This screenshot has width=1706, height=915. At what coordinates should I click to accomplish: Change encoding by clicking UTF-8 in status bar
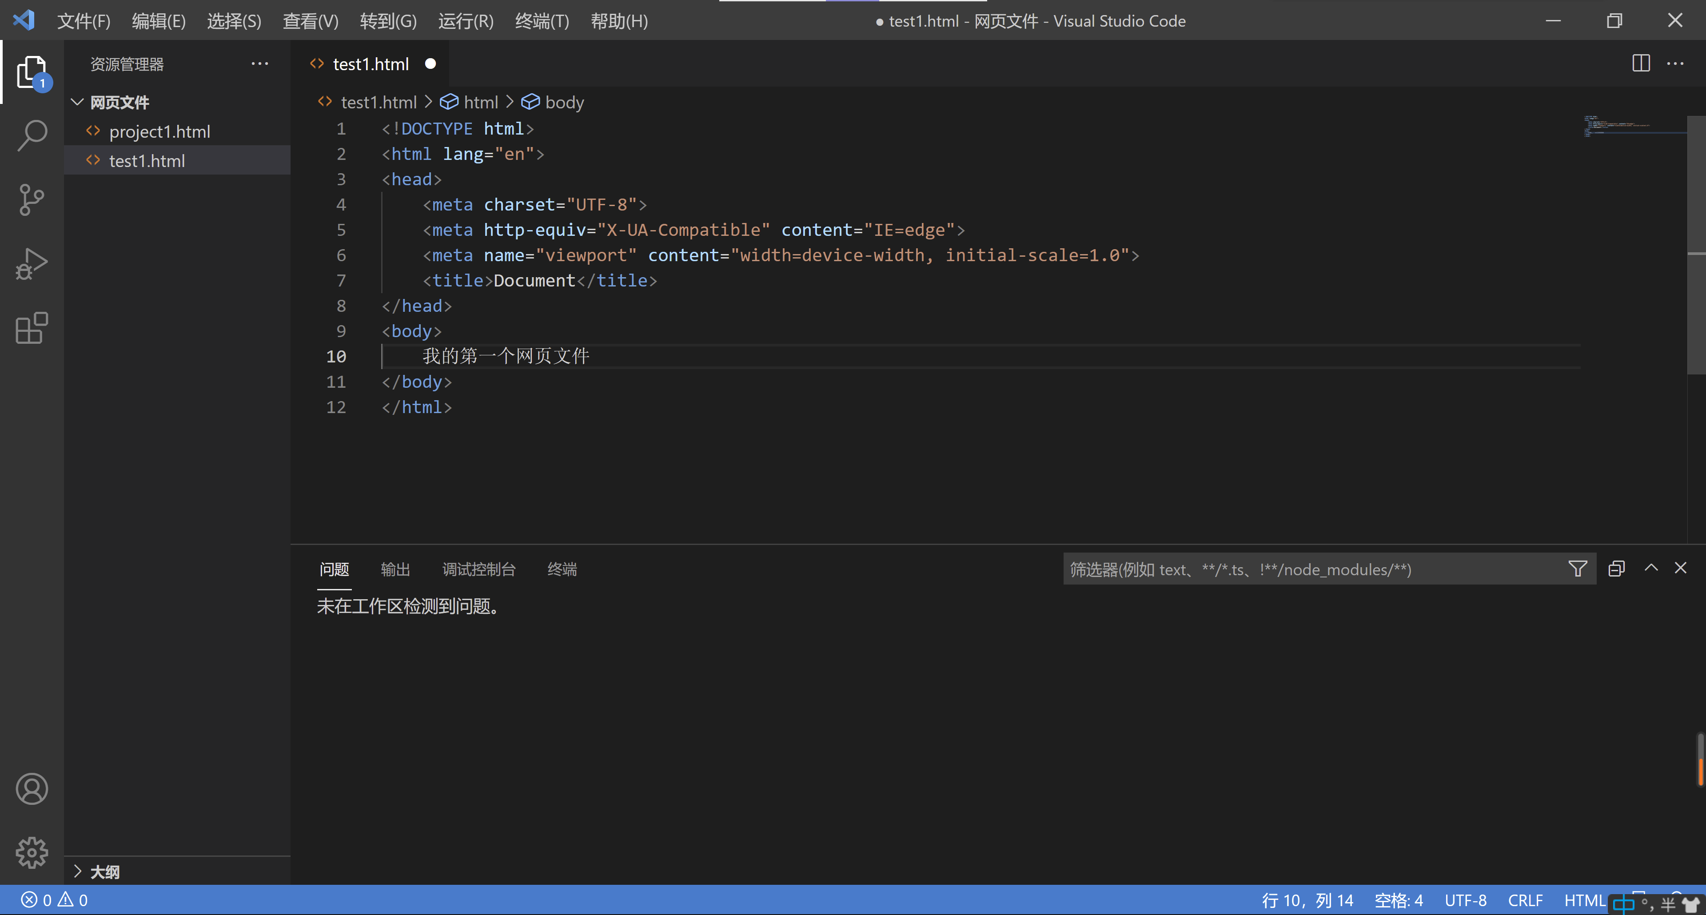tap(1465, 900)
